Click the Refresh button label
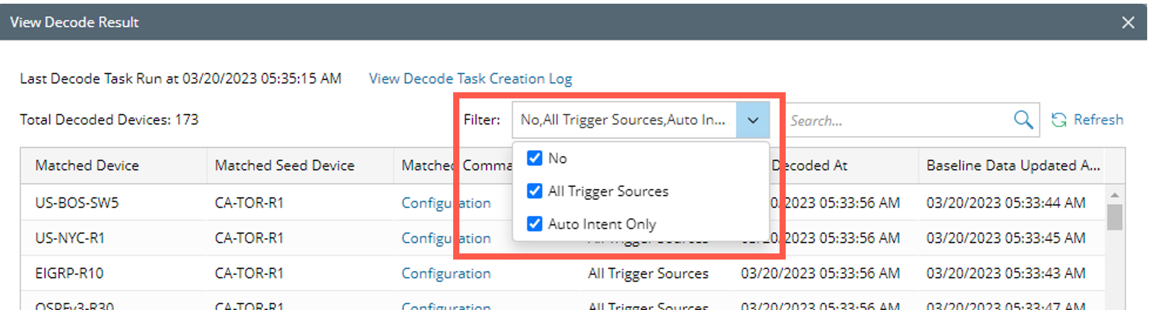1149x310 pixels. (x=1098, y=120)
